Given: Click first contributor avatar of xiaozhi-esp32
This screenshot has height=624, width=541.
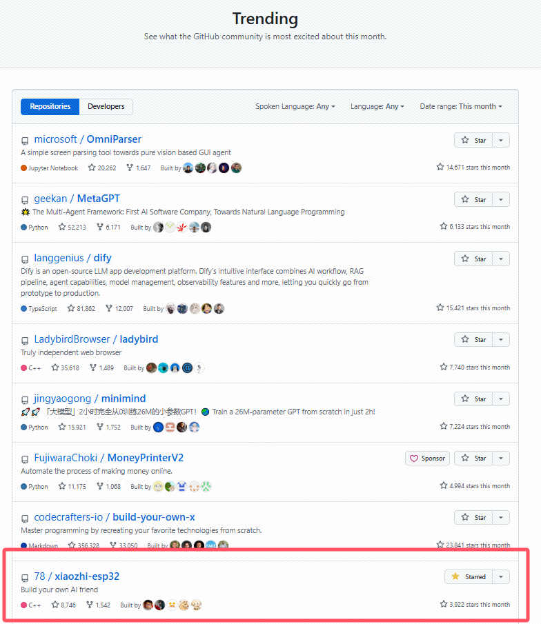Looking at the screenshot, I should tap(148, 605).
